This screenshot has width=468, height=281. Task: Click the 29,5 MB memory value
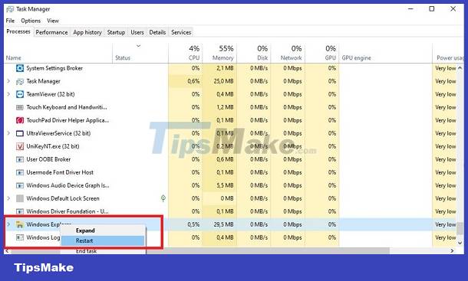223,224
